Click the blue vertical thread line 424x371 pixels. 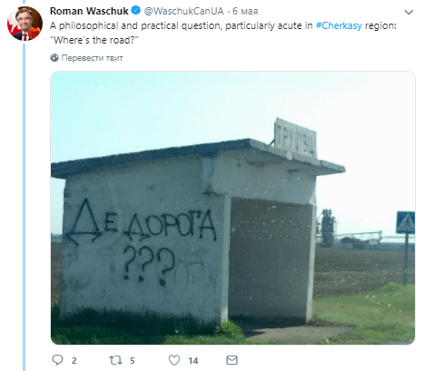tap(25, 207)
